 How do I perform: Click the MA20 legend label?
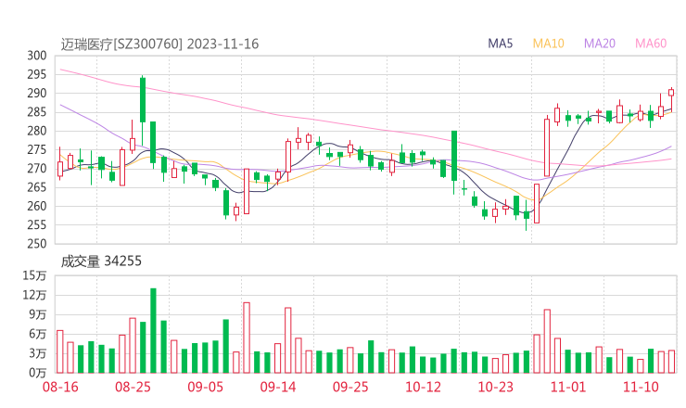coord(600,44)
